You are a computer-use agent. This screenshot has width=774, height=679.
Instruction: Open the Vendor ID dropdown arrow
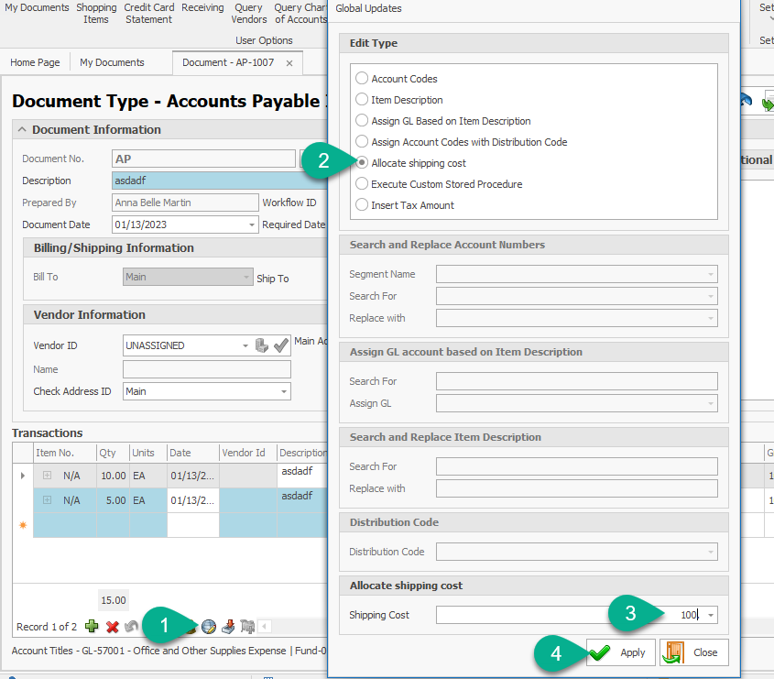pyautogui.click(x=245, y=345)
